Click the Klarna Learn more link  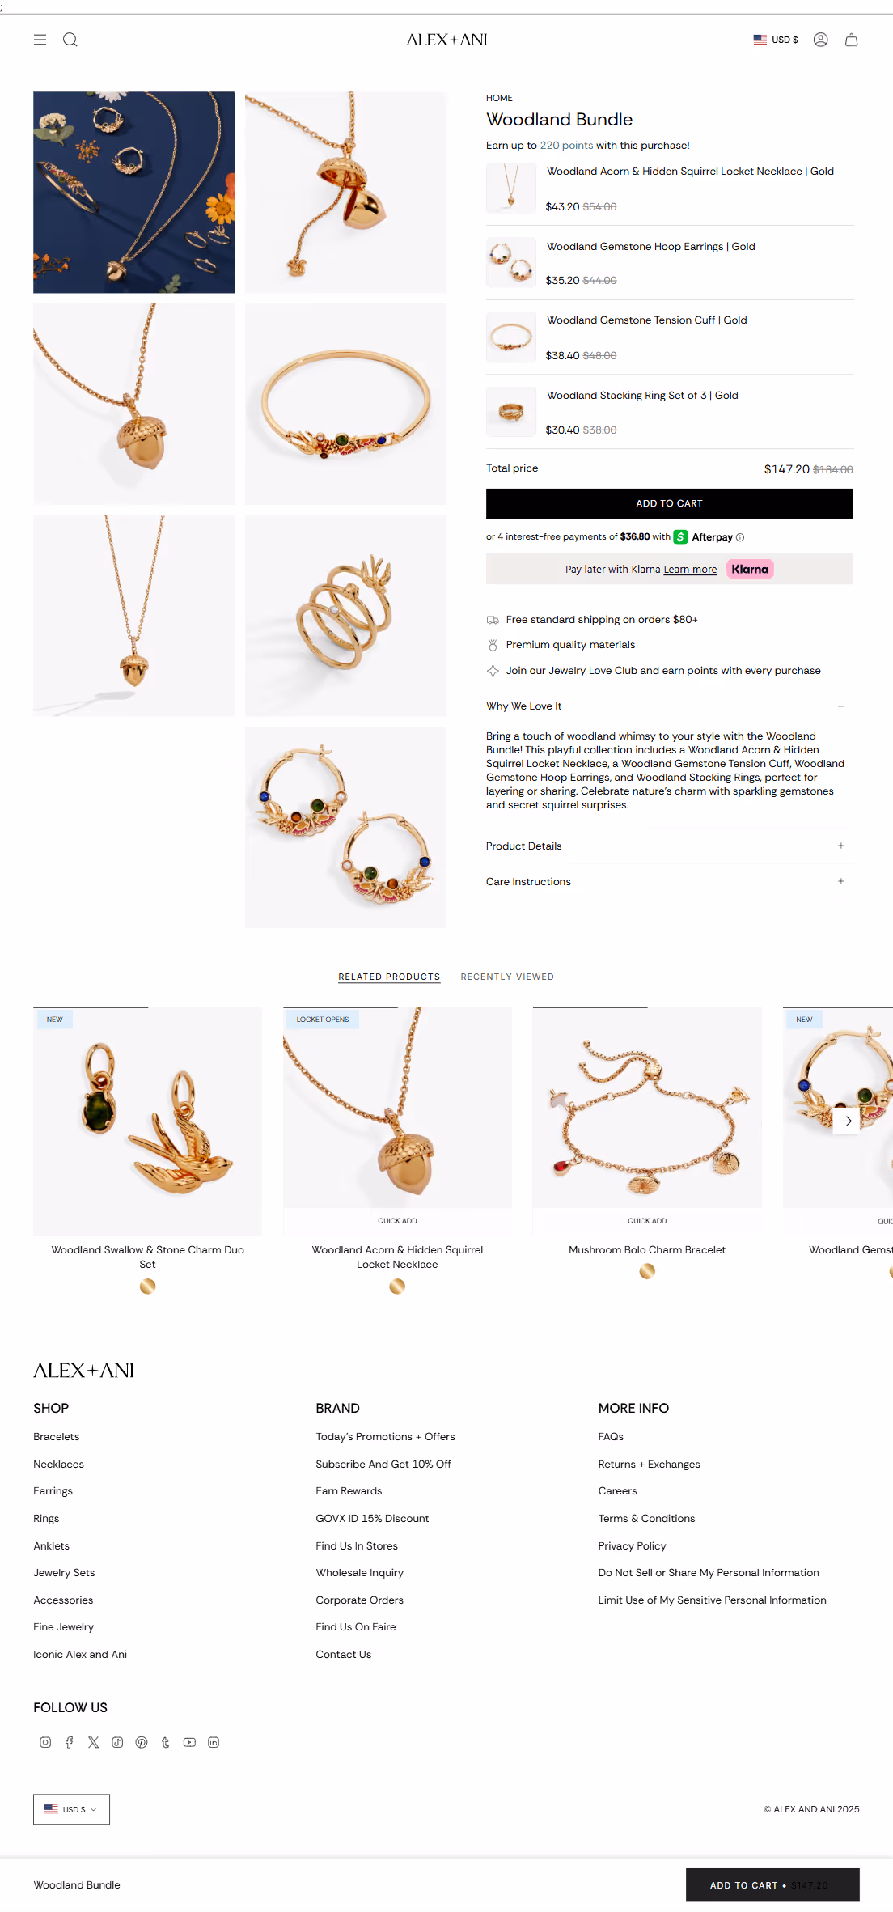(x=690, y=570)
